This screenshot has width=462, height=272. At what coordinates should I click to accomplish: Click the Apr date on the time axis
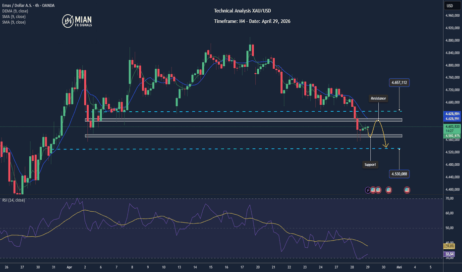69,267
